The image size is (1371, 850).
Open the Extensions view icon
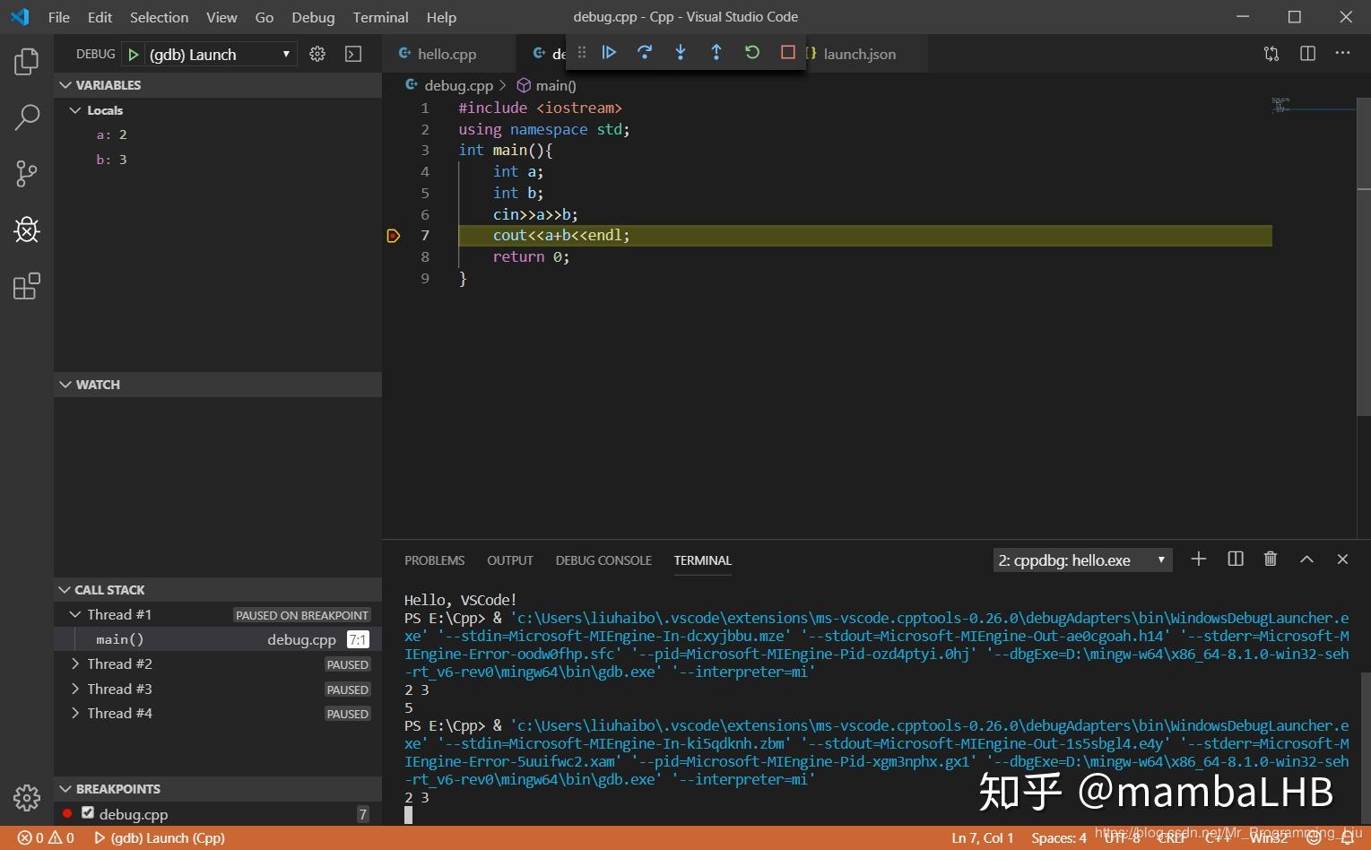point(26,285)
